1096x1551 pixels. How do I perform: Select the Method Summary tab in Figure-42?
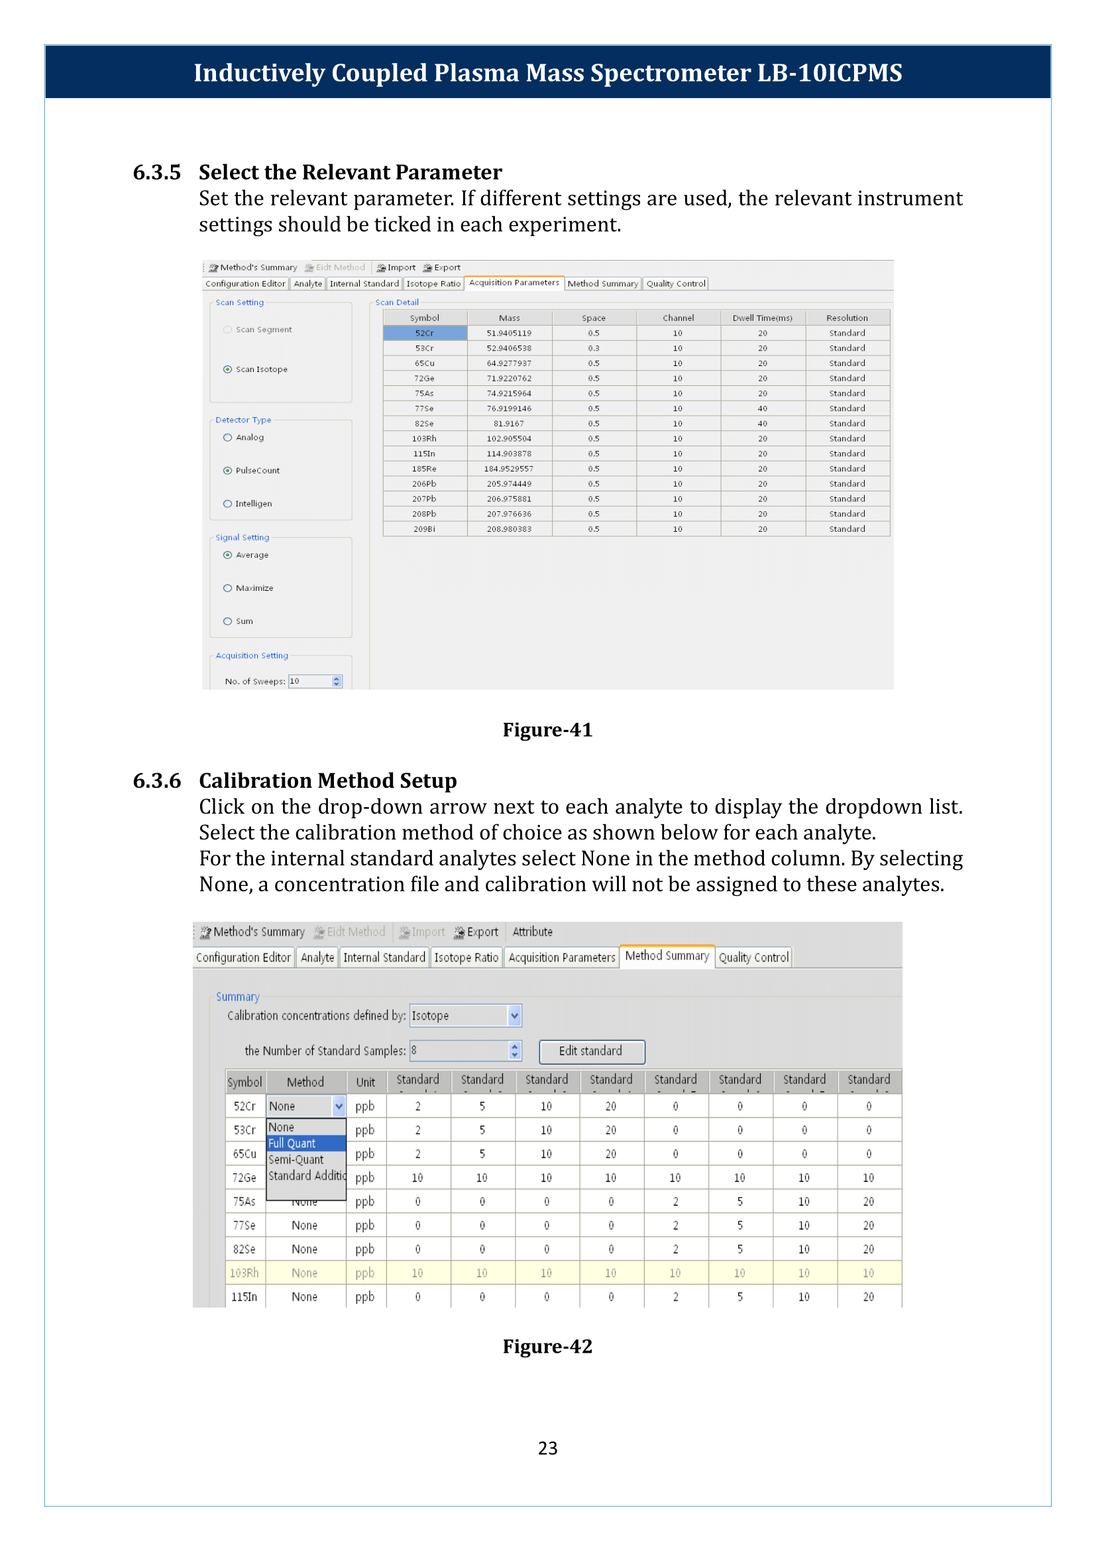[667, 957]
